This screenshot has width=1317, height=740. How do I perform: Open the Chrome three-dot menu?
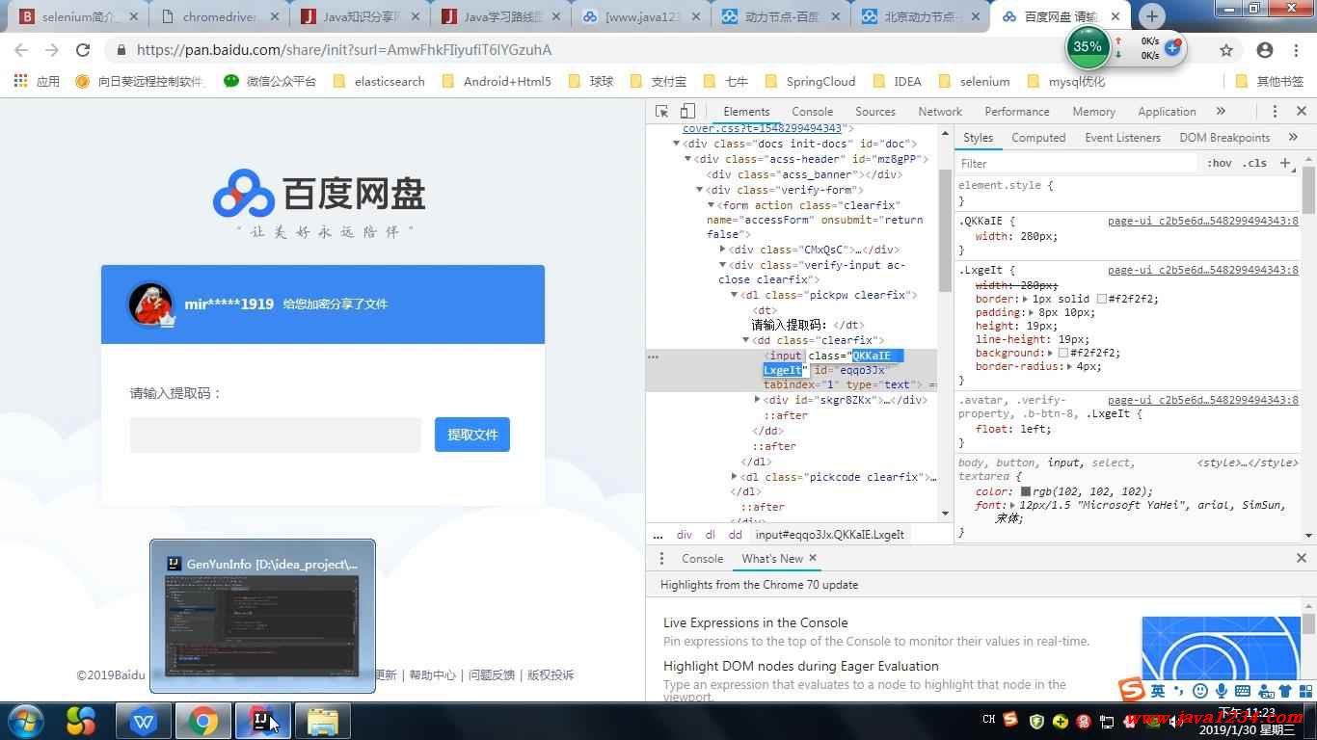pyautogui.click(x=1295, y=50)
